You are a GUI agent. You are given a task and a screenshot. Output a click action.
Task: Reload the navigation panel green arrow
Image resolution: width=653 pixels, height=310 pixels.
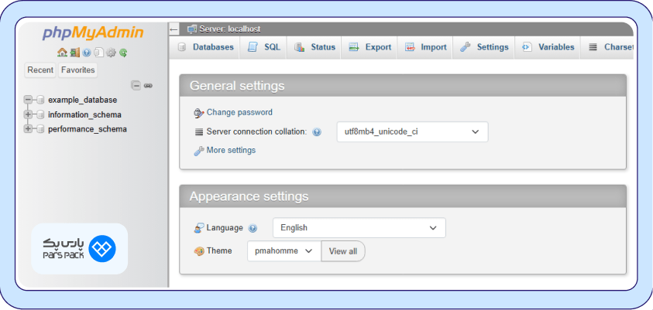point(123,53)
